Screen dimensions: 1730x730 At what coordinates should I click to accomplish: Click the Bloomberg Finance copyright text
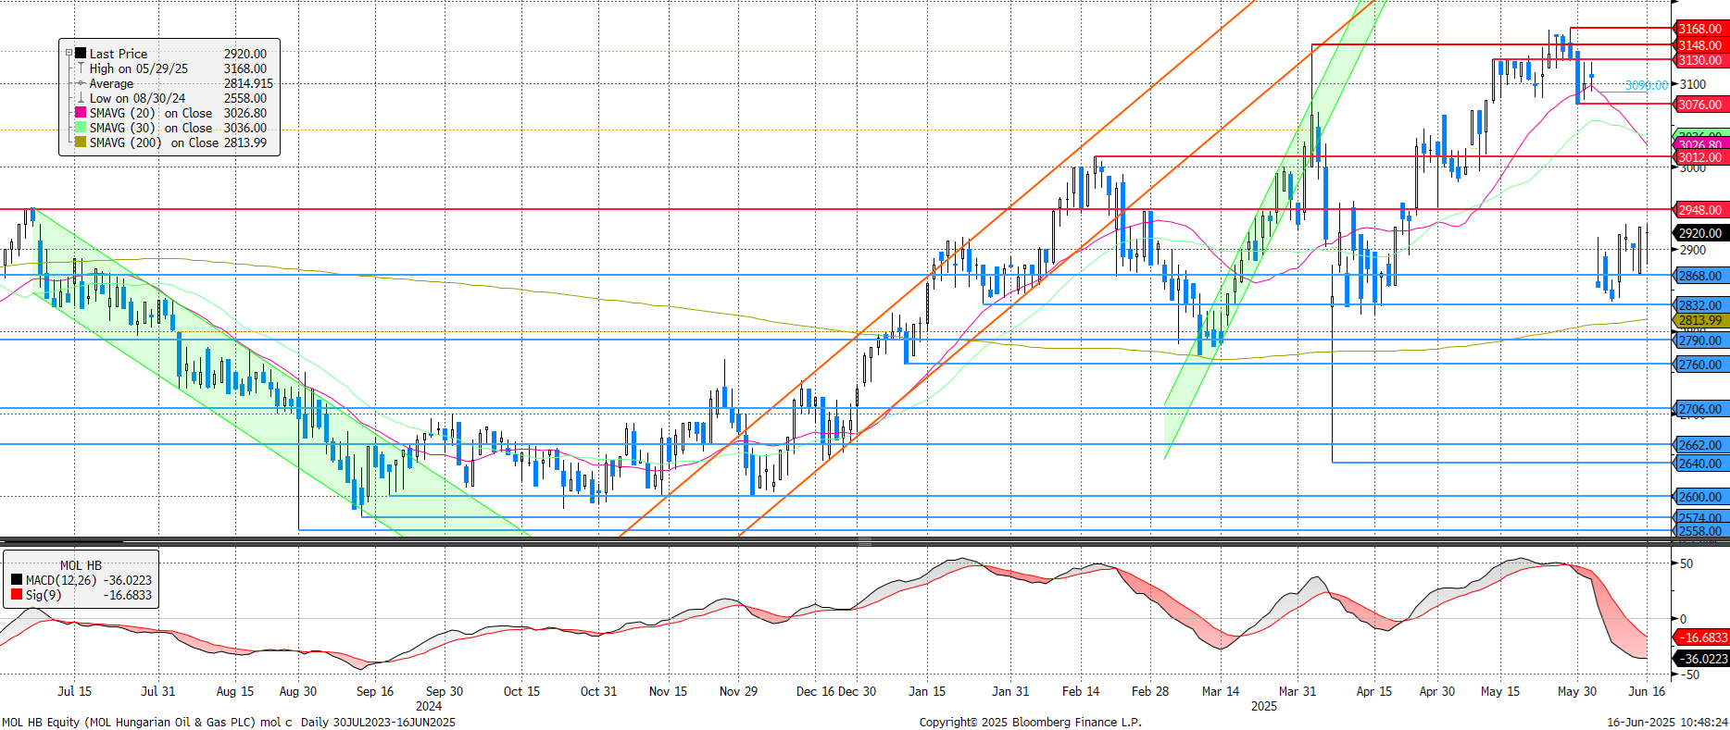pyautogui.click(x=1031, y=722)
